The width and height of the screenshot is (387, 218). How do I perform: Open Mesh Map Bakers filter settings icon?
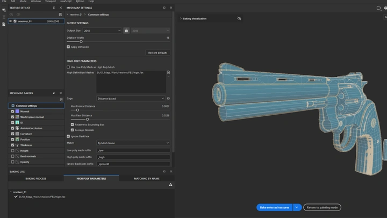pos(61,100)
